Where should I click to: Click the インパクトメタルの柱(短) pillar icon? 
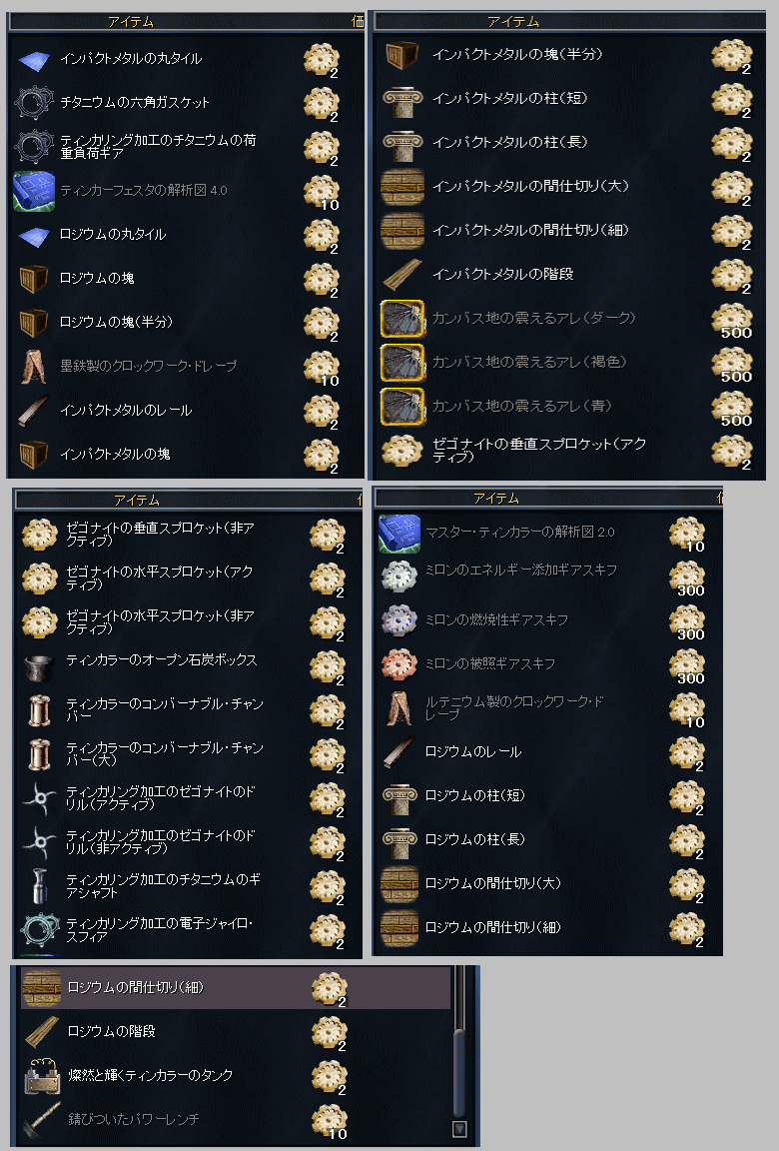point(401,99)
